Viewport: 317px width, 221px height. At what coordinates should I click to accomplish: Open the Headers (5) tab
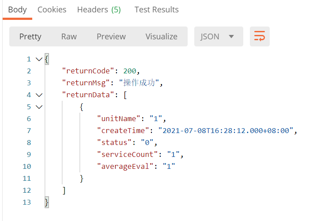coord(99,10)
